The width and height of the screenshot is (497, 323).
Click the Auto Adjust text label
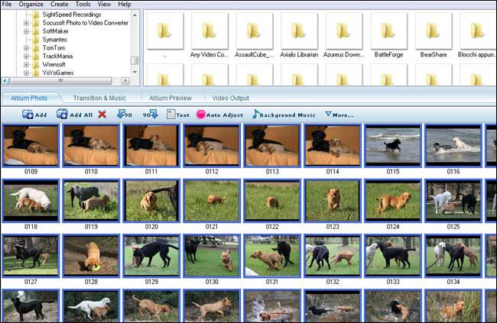pos(225,115)
